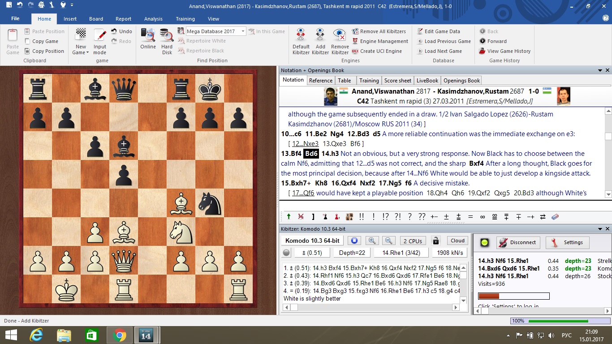Screen dimensions: 612x344
Task: Open the Notation pane dropdown arrow
Action: pos(600,70)
